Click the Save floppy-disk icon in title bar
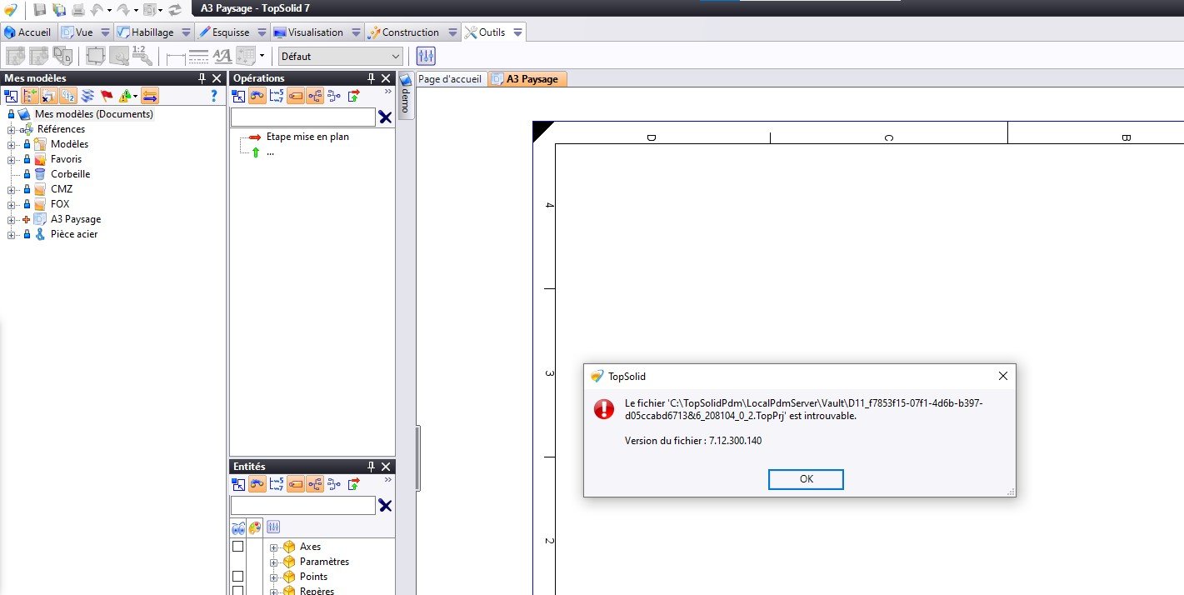Image resolution: width=1184 pixels, height=595 pixels. (39, 10)
